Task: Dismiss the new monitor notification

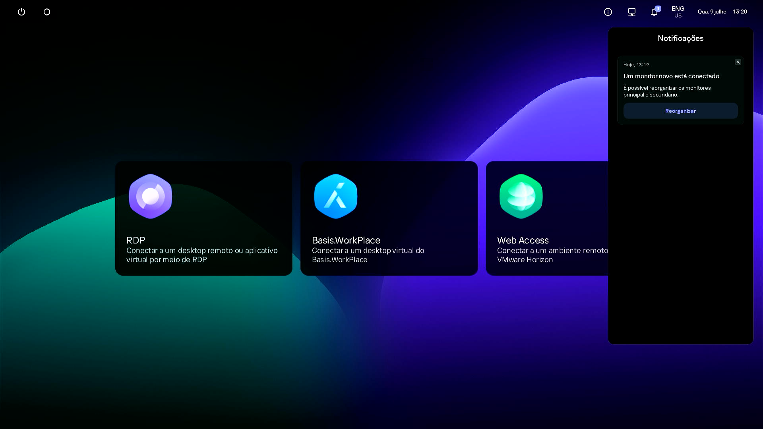Action: click(x=738, y=62)
